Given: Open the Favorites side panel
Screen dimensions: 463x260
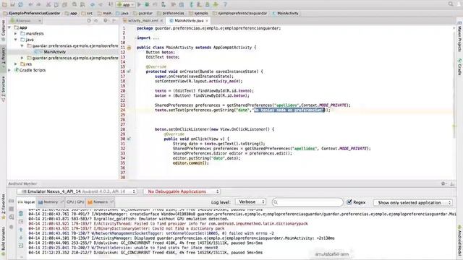Looking at the screenshot, I should pos(3,207).
